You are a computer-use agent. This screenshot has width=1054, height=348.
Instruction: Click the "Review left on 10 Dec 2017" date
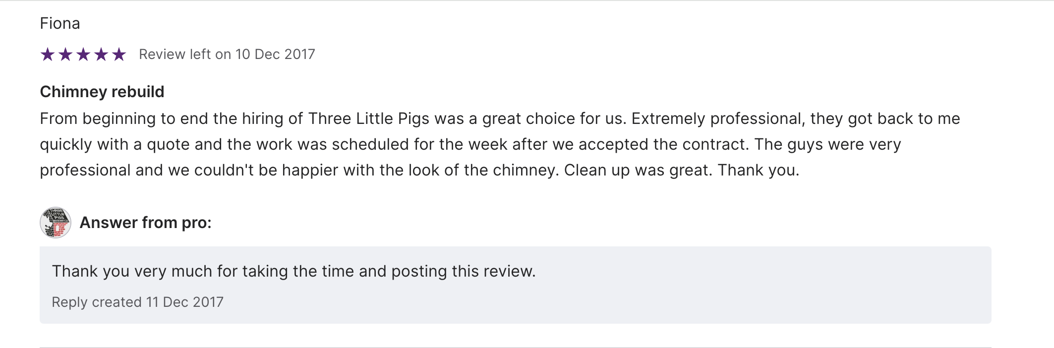(227, 54)
